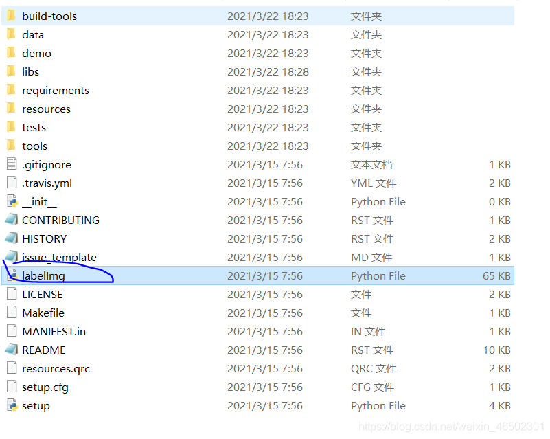Click the .travis.yml YML file icon
This screenshot has height=439, width=550.
pos(11,183)
